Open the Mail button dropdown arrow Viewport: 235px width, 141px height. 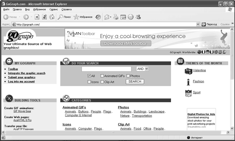click(x=110, y=17)
